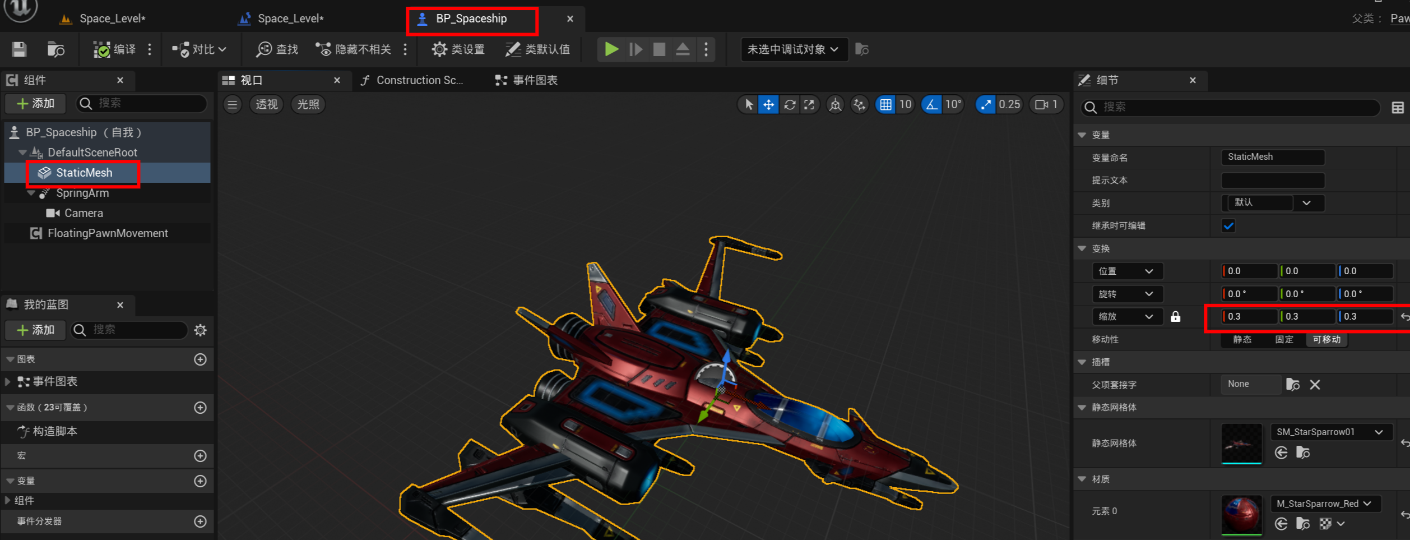Add event dispatcher with 事件分发器 plus icon
The width and height of the screenshot is (1410, 540).
(x=200, y=521)
